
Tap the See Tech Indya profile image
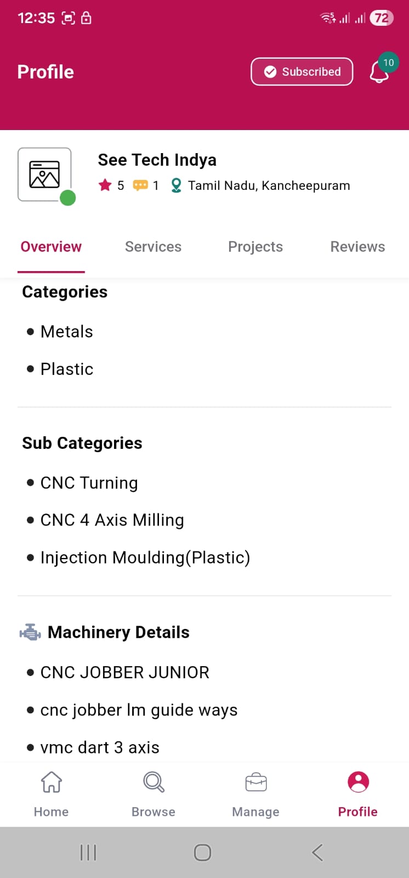(44, 175)
